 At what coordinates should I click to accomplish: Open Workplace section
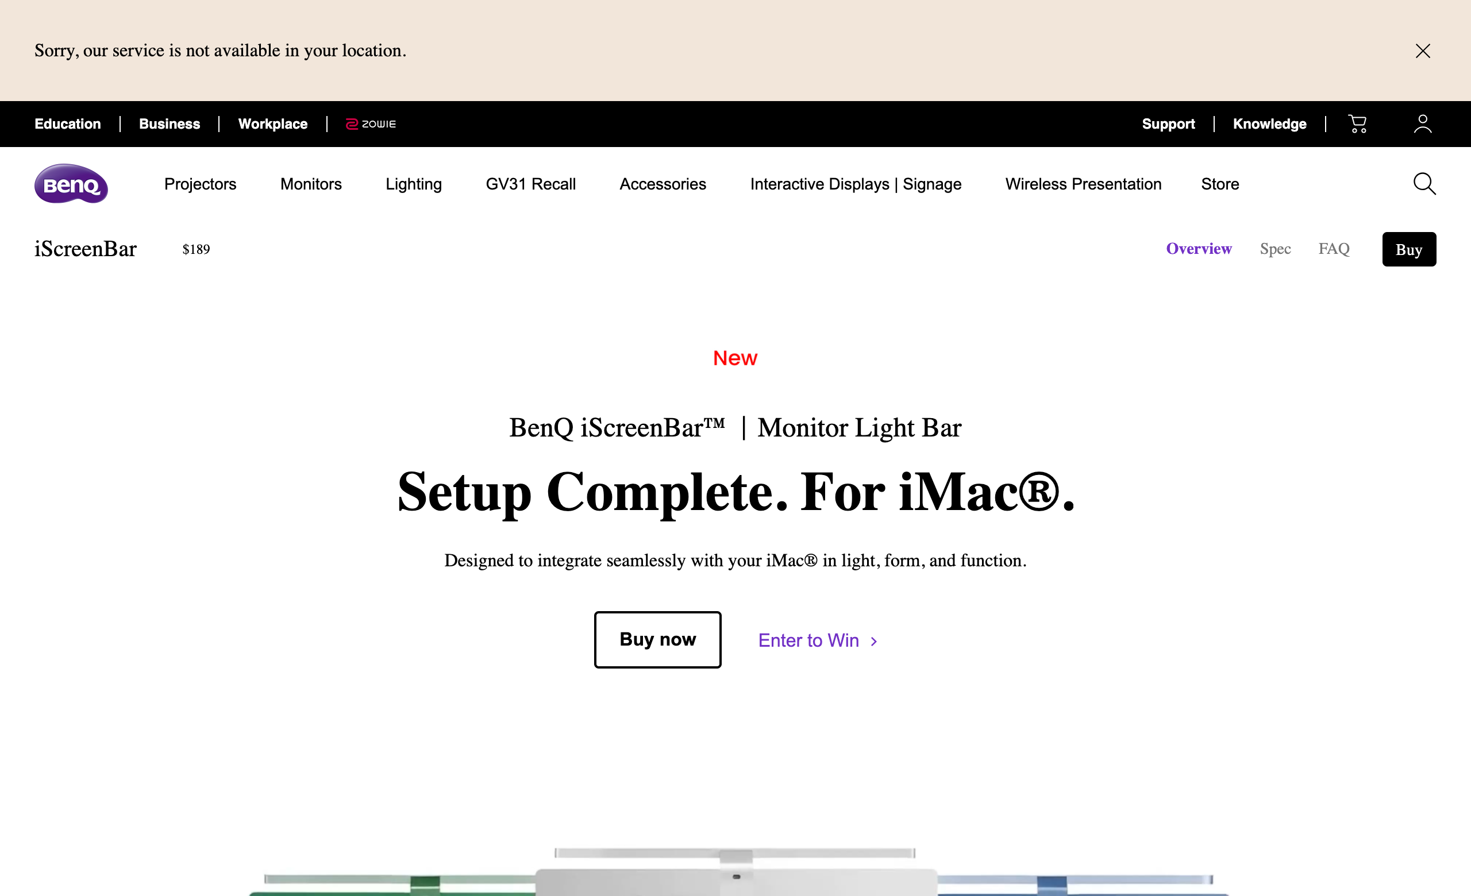coord(273,124)
